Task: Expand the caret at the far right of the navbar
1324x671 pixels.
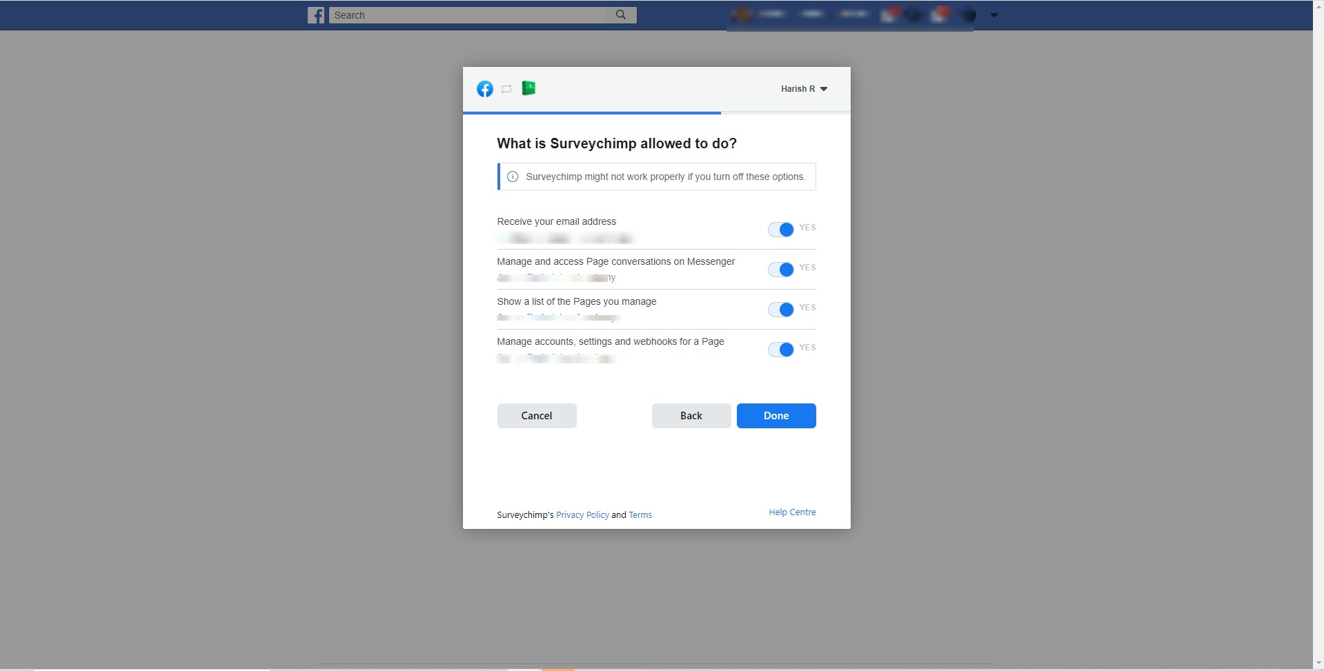Action: pos(994,14)
